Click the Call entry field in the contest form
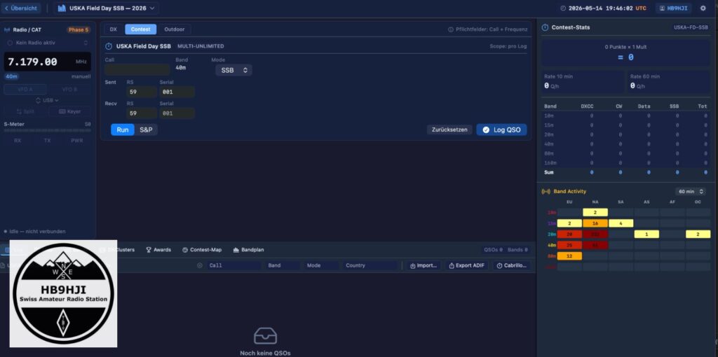Viewport: 718px width, 357px height. (x=137, y=69)
